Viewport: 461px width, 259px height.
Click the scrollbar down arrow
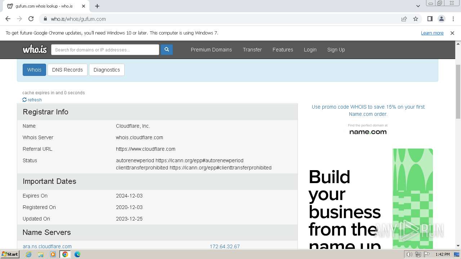pyautogui.click(x=458, y=246)
